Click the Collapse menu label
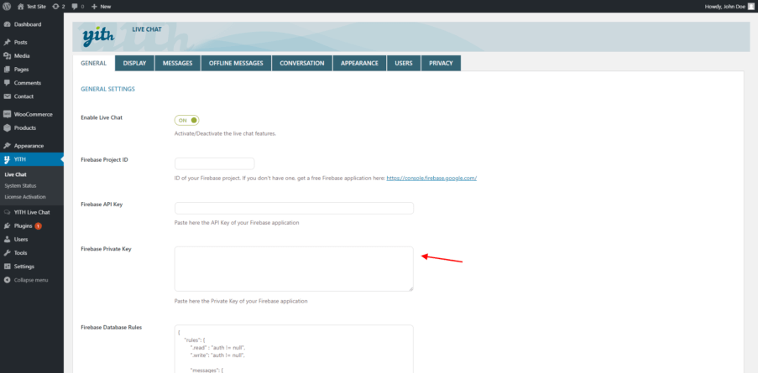Viewport: 758px width, 373px height. point(31,280)
